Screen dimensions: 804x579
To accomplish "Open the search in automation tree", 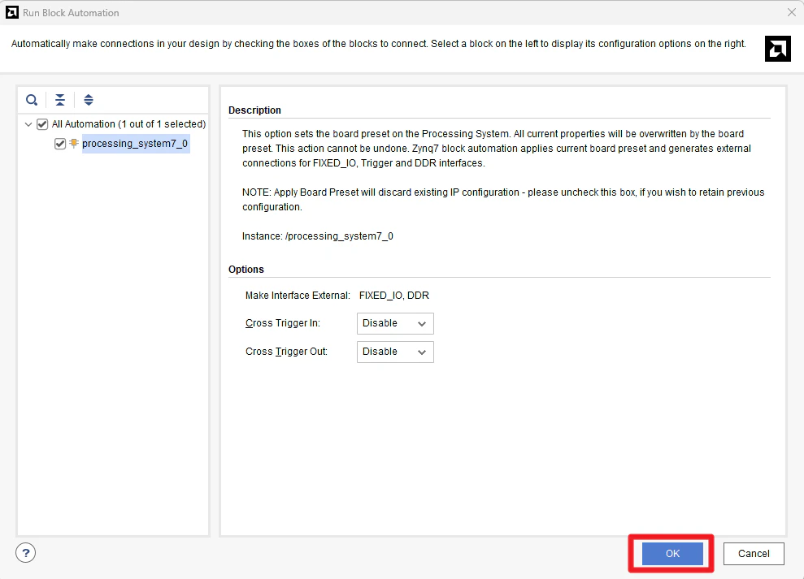I will [x=32, y=100].
